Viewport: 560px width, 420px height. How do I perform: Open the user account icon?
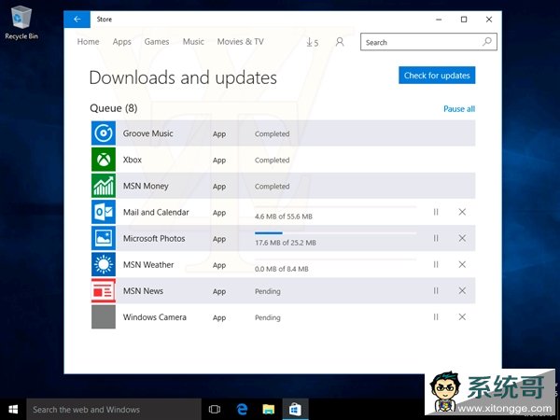point(340,42)
